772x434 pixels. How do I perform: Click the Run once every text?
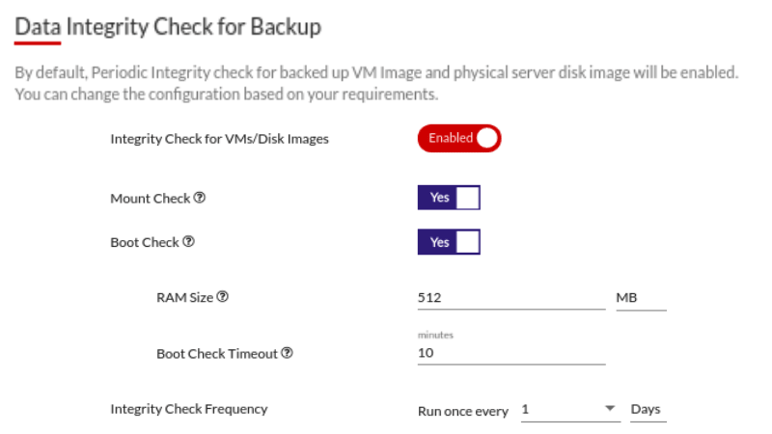tap(462, 411)
